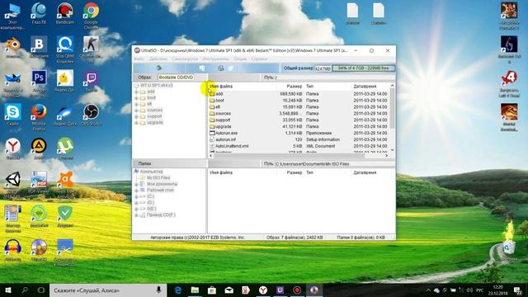Expand the sources folder in image tree

(x=136, y=111)
